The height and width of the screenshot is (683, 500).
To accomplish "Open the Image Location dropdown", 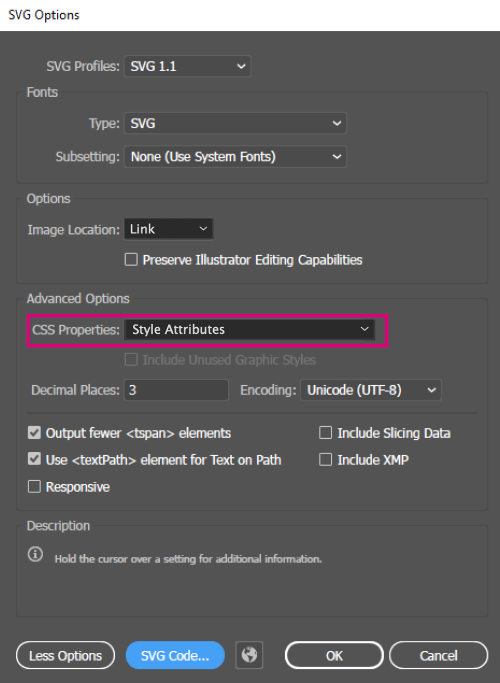I will [x=168, y=229].
